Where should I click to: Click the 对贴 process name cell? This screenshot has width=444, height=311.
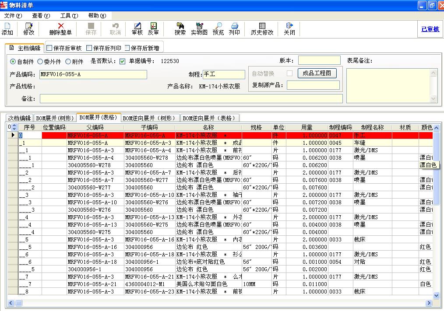pyautogui.click(x=373, y=262)
